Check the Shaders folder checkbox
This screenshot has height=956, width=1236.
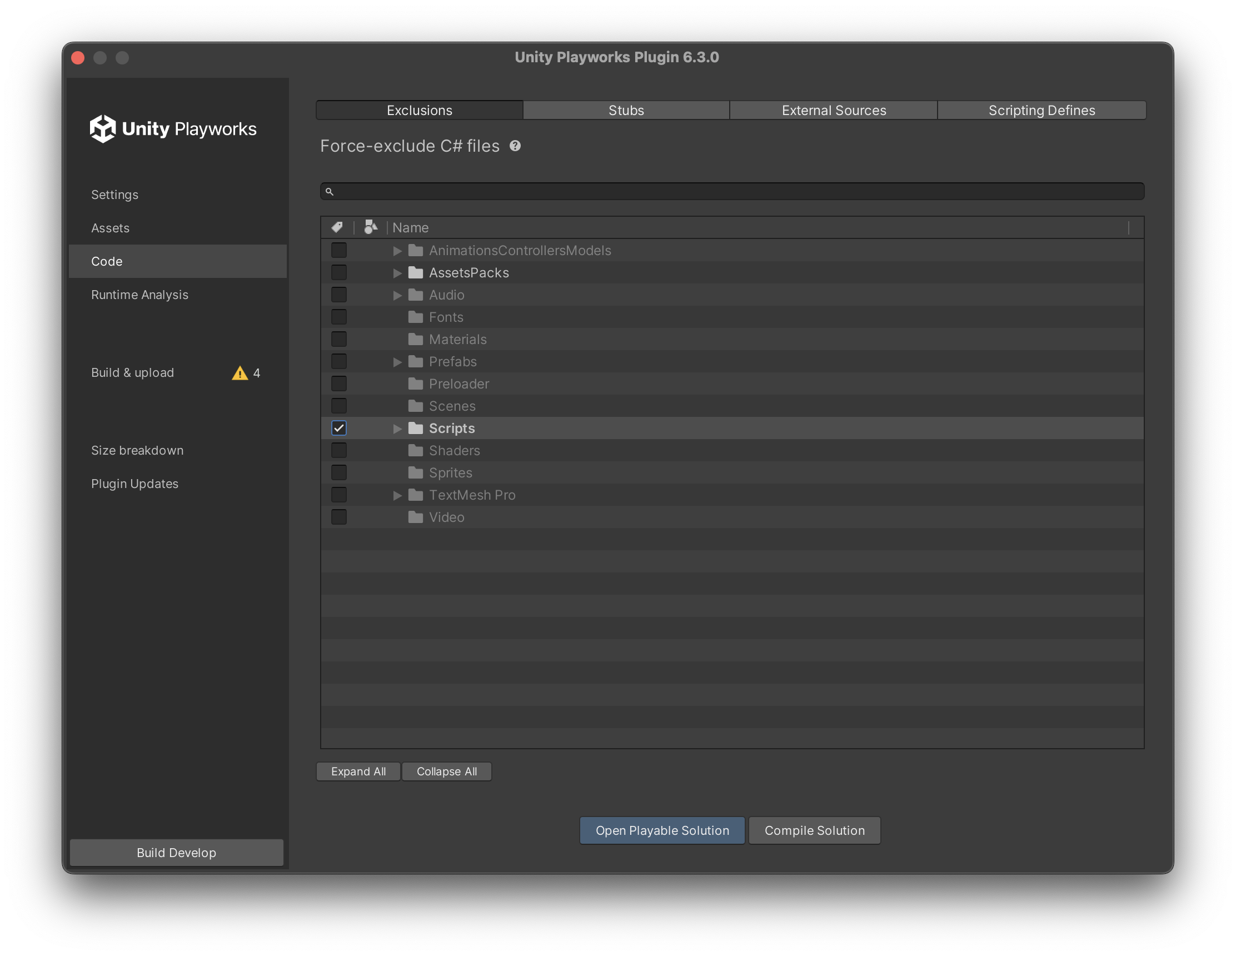(x=339, y=451)
